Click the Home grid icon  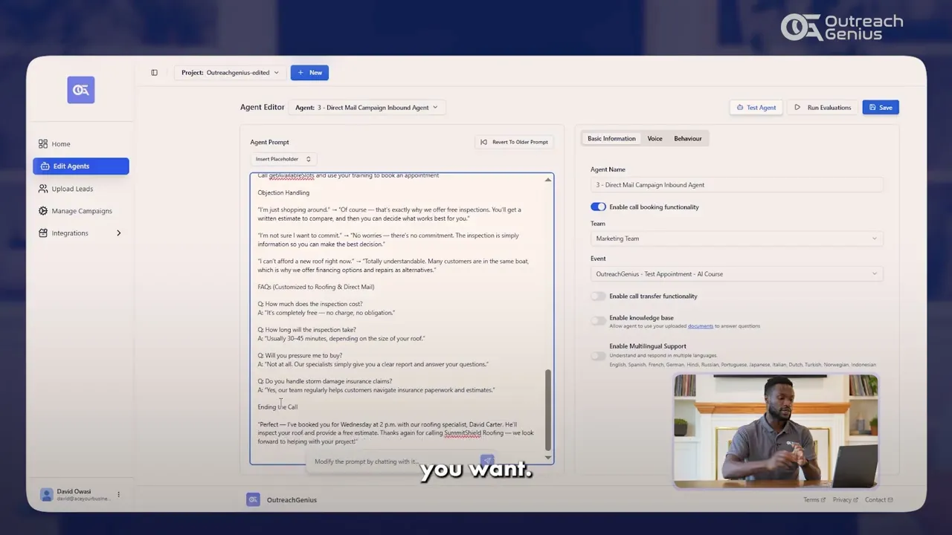pyautogui.click(x=43, y=144)
